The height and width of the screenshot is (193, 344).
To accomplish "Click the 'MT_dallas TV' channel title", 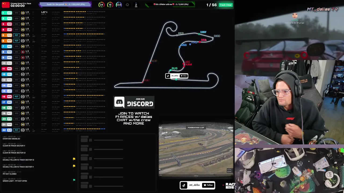I will click(322, 9).
